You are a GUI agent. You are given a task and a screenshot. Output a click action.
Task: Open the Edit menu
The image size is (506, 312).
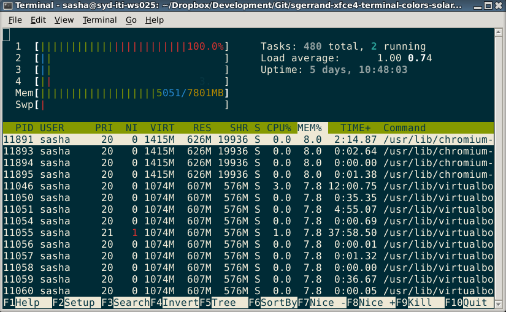[x=38, y=20]
